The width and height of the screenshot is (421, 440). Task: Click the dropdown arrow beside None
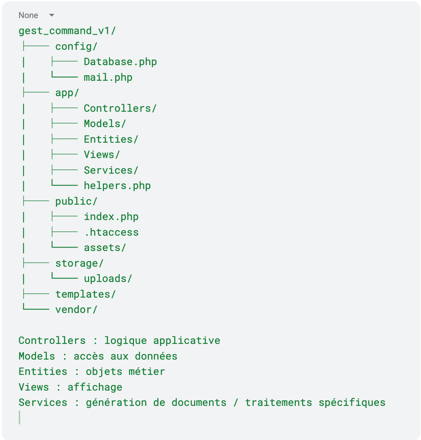(x=52, y=15)
